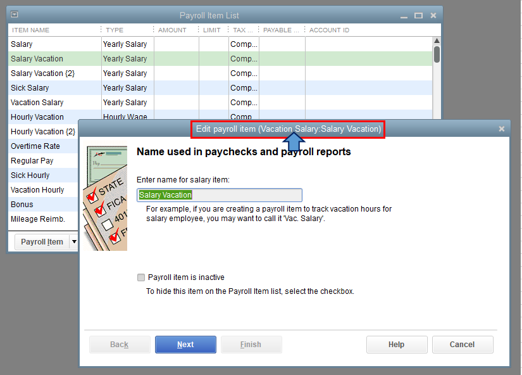Click the Next button

185,345
